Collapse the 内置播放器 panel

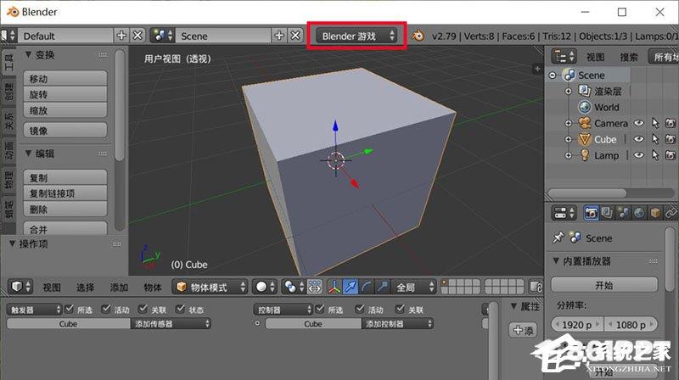[x=556, y=261]
